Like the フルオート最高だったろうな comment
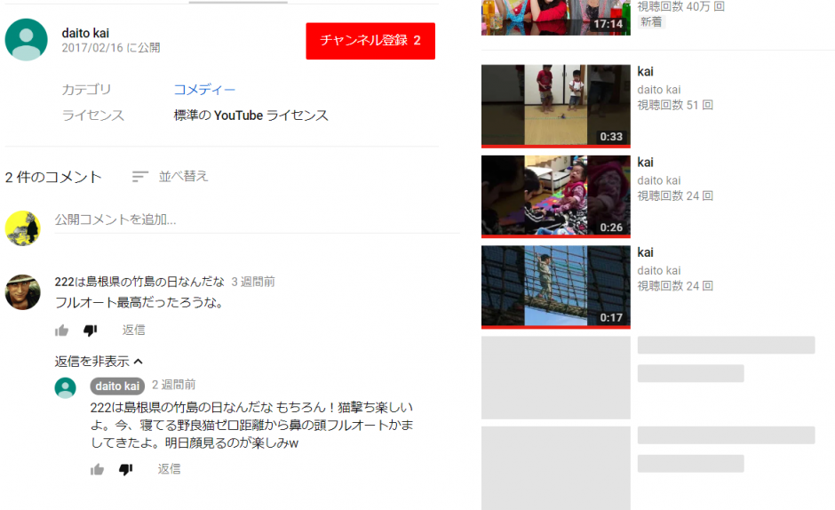Image resolution: width=835 pixels, height=510 pixels. 61,331
